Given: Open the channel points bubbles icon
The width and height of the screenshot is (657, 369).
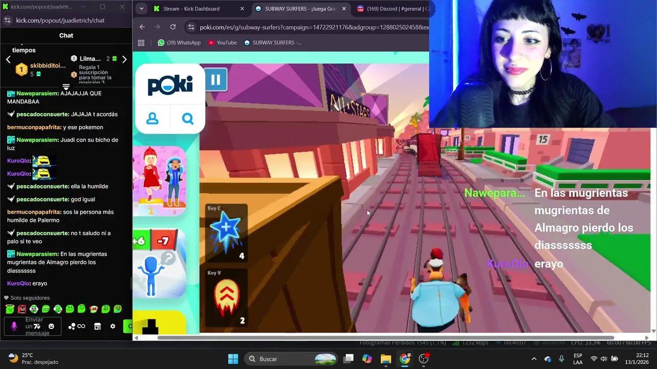Looking at the screenshot, I should pyautogui.click(x=72, y=326).
